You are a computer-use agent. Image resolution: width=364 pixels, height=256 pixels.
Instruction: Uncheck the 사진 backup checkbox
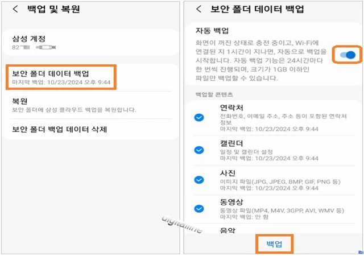(199, 180)
